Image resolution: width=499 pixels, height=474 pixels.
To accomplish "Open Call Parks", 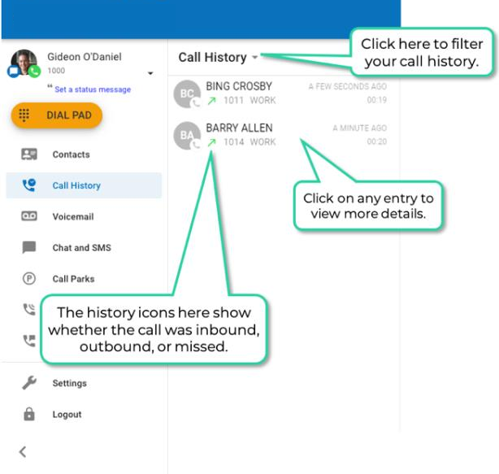I will pyautogui.click(x=84, y=279).
